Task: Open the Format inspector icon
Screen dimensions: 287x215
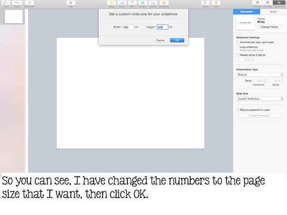Action: pos(257,3)
